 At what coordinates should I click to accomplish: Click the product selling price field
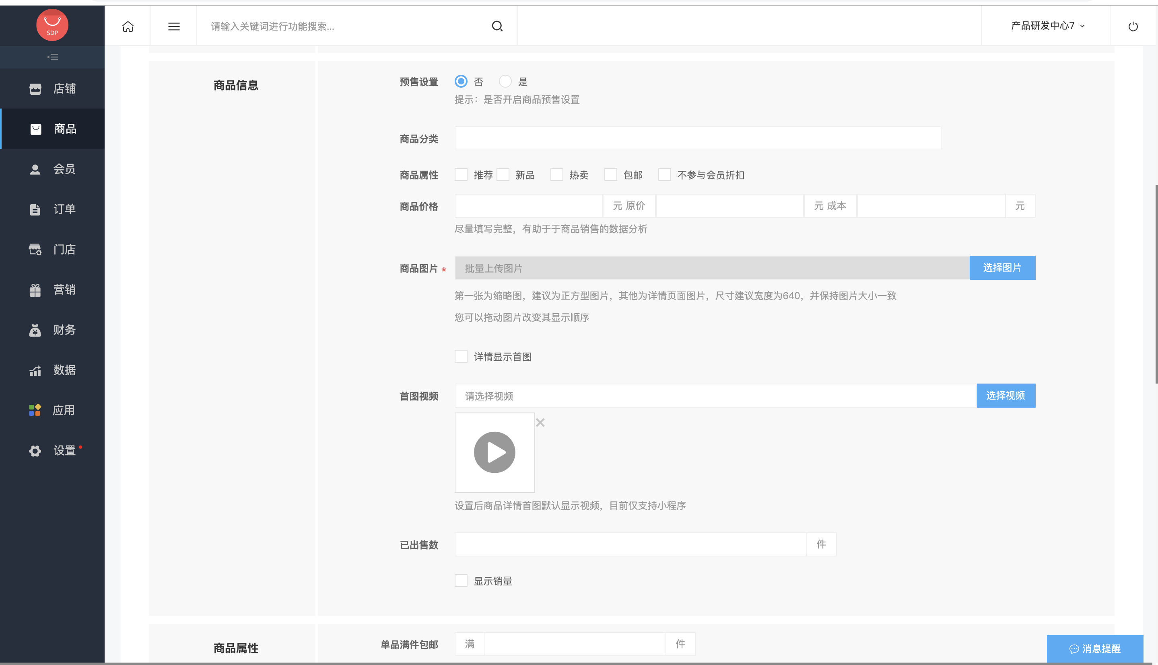[x=528, y=206]
